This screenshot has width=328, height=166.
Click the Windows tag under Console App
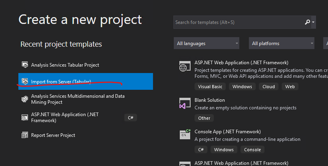(x=224, y=150)
